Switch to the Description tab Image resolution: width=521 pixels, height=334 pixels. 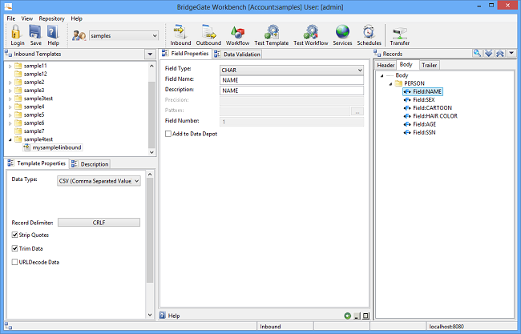[90, 164]
